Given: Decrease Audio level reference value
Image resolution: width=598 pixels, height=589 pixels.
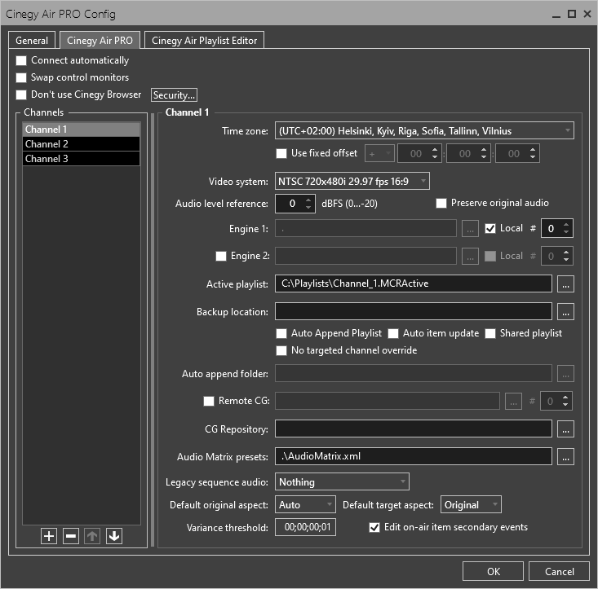Looking at the screenshot, I should coord(308,208).
